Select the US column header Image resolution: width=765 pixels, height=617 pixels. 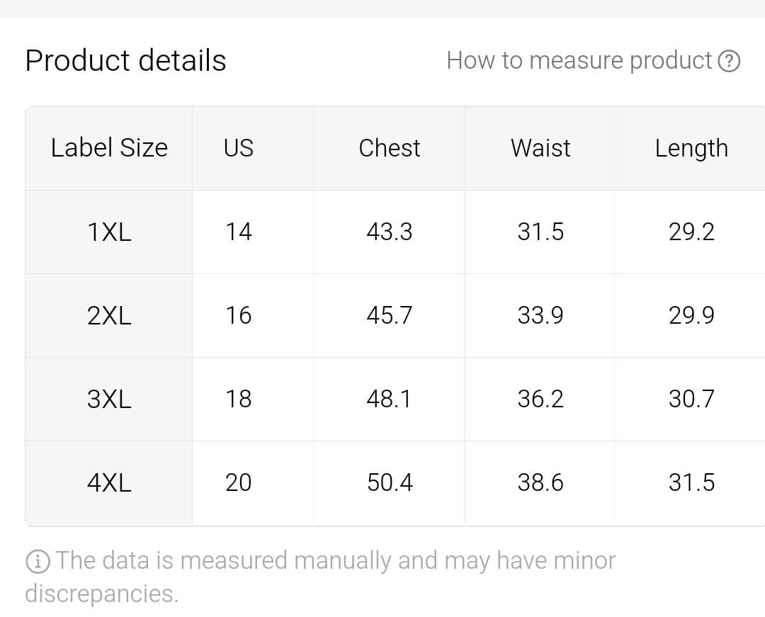pos(239,148)
